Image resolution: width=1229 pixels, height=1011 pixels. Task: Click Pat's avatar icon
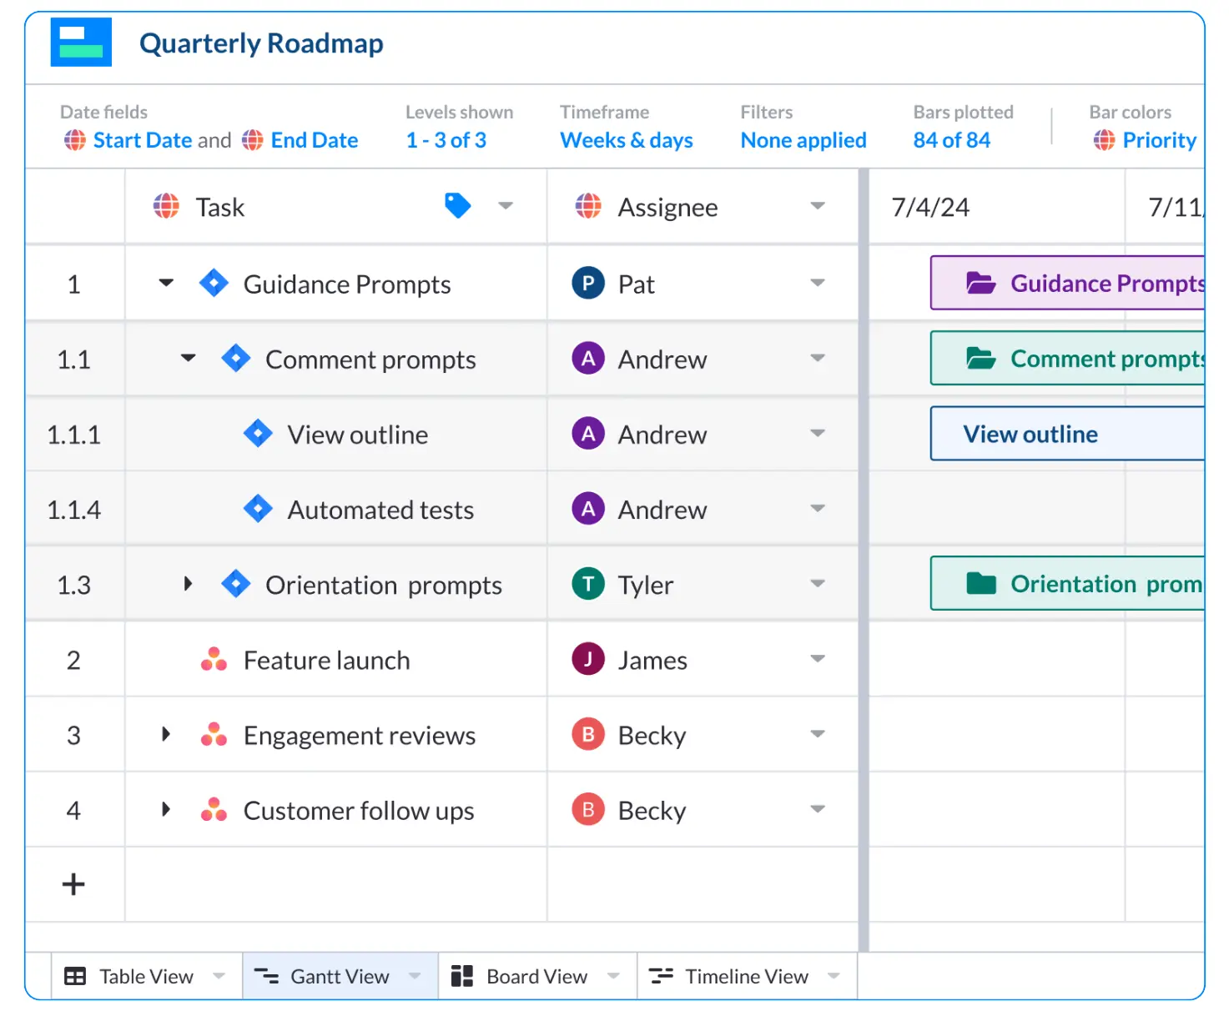point(588,284)
